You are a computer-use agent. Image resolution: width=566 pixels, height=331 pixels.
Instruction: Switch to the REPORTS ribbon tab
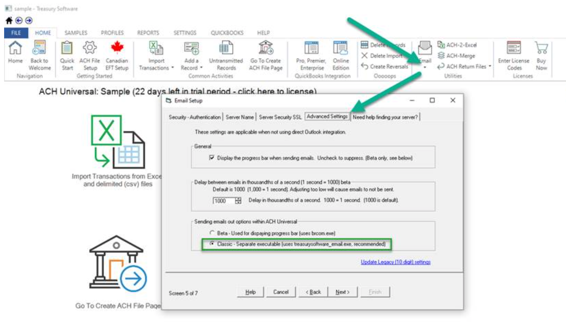click(148, 33)
